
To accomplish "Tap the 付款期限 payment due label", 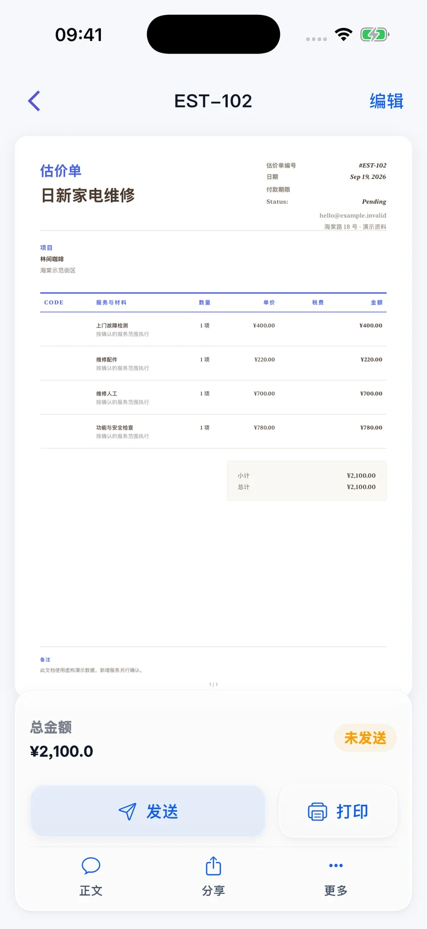I will tap(278, 189).
